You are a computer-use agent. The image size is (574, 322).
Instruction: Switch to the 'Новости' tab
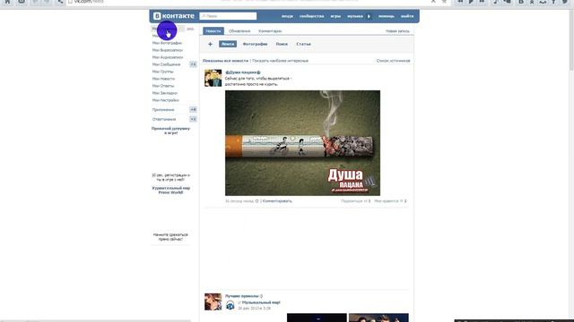(x=213, y=31)
